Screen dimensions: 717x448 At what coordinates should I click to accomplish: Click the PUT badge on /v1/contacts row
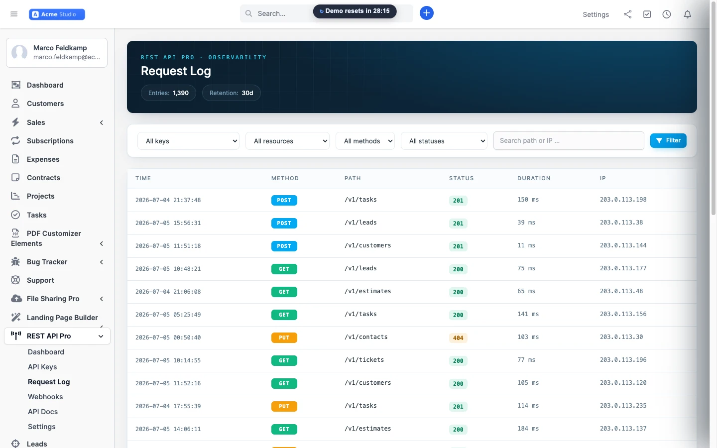pyautogui.click(x=284, y=337)
